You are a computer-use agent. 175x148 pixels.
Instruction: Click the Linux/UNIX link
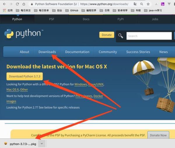pyautogui.click(x=96, y=84)
